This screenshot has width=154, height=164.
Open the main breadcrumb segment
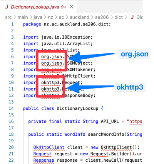[x=23, y=17]
